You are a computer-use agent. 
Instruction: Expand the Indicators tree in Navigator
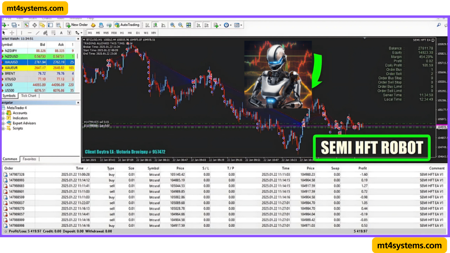[x=3, y=118]
